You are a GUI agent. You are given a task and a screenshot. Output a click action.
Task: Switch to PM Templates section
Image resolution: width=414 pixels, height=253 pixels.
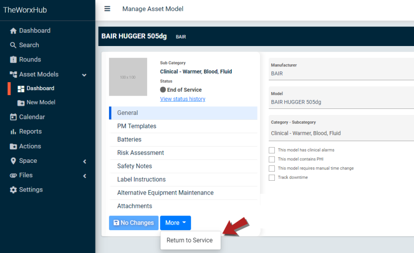tap(183, 126)
